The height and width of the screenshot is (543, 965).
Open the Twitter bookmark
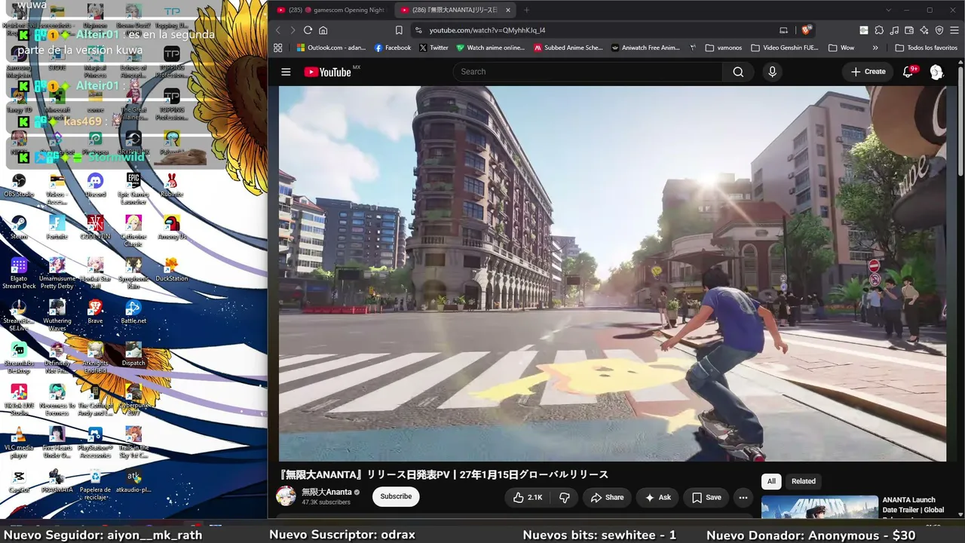pos(433,48)
